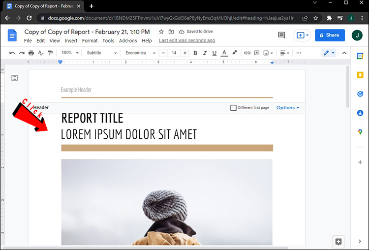Viewport: 369px width, 250px height.
Task: Select the paint format tool
Action: point(50,53)
